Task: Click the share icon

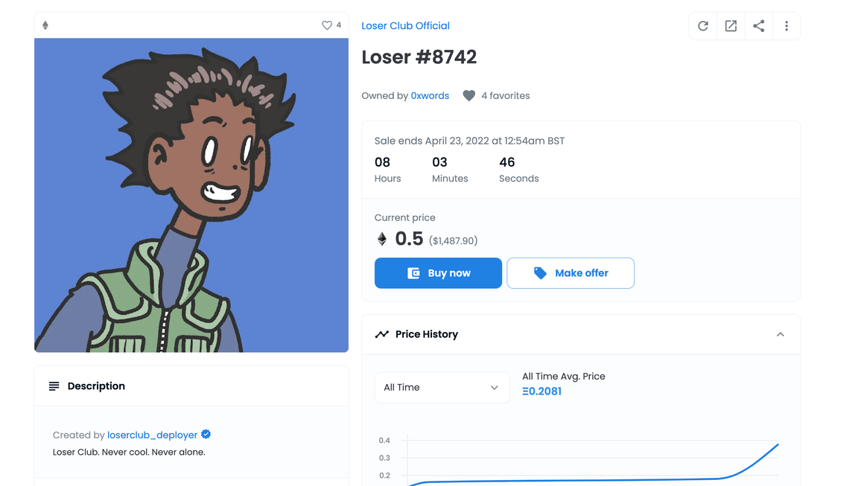Action: (x=759, y=26)
